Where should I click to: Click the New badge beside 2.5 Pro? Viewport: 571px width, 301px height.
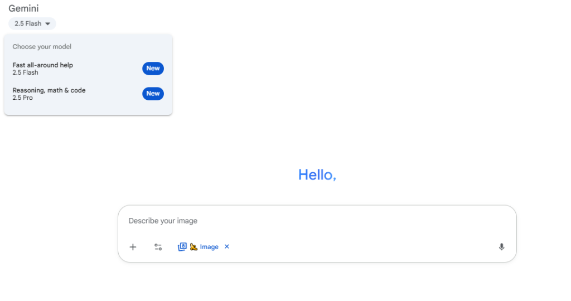(153, 94)
